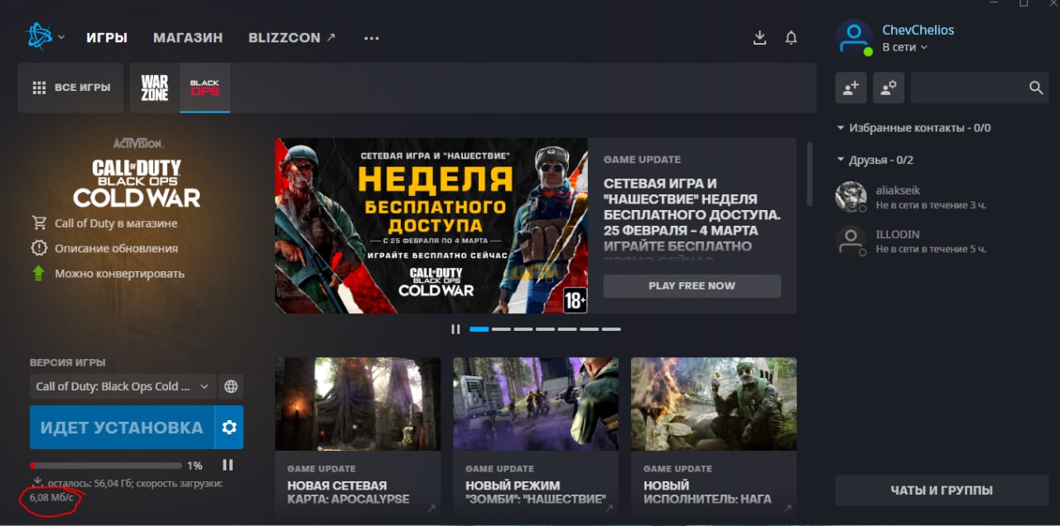This screenshot has height=526, width=1060.
Task: Click the patch notes badge icon
Action: pos(38,248)
